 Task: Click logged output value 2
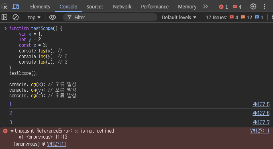(10, 113)
